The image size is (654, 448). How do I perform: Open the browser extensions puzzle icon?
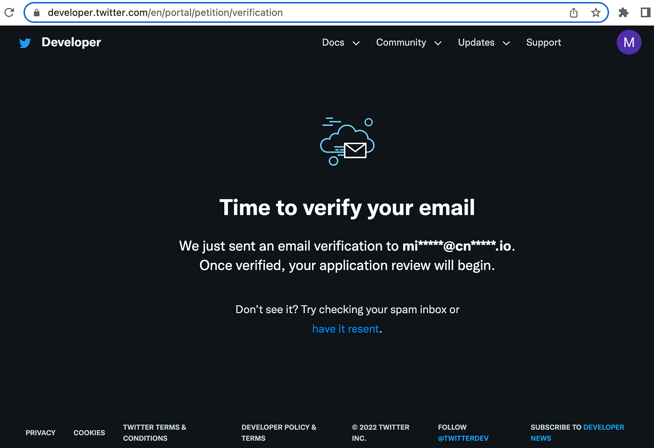coord(624,13)
